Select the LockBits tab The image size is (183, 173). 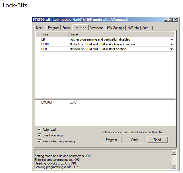coord(80,27)
